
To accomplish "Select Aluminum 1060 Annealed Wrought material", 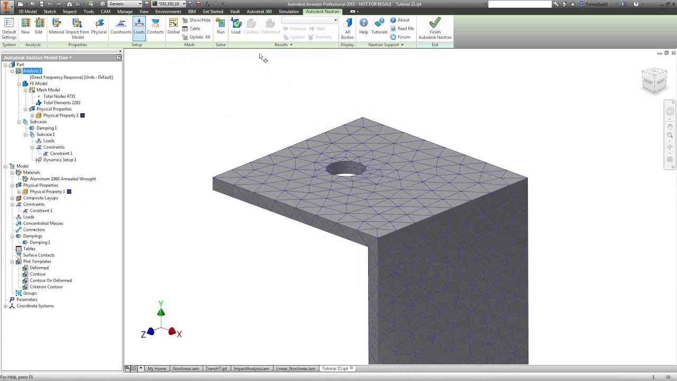I will pyautogui.click(x=62, y=179).
